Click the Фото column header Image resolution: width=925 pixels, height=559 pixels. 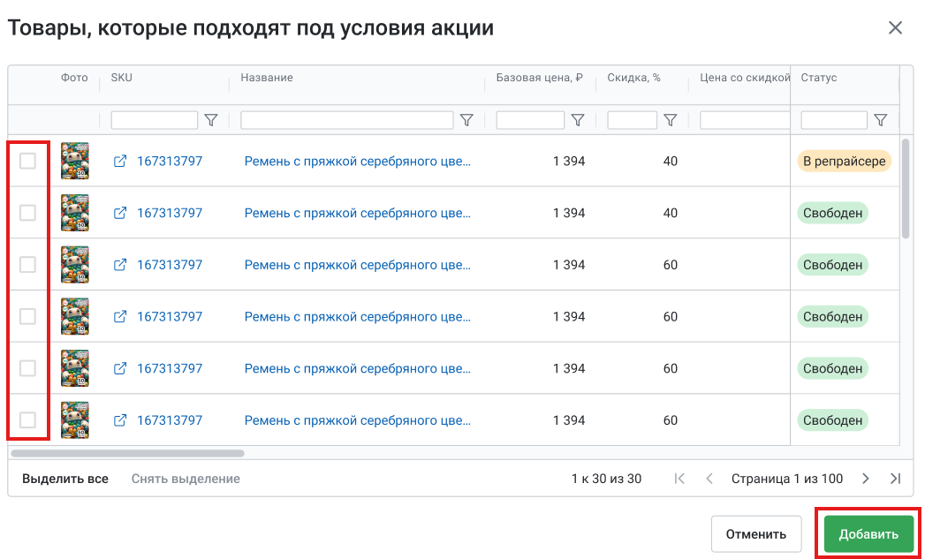(x=74, y=78)
